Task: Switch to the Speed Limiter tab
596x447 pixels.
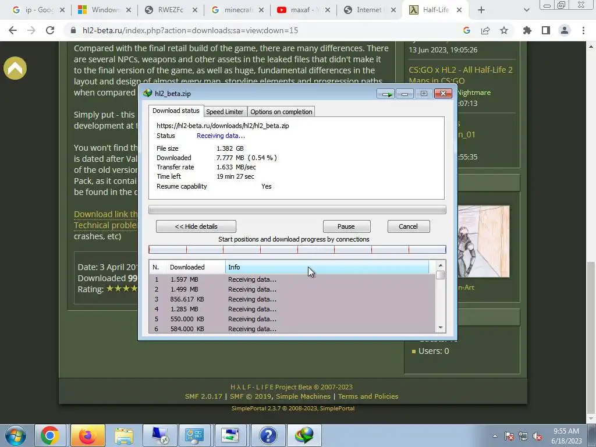Action: point(225,112)
